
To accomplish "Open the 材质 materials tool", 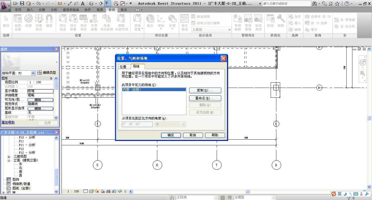I will (x=28, y=21).
